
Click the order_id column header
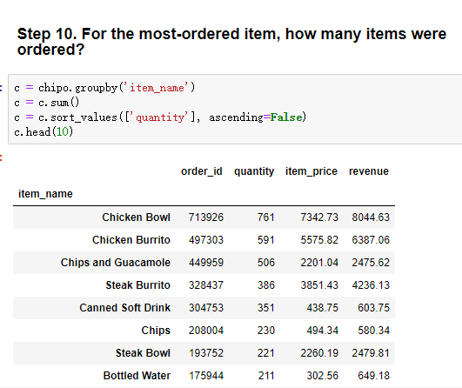click(202, 171)
